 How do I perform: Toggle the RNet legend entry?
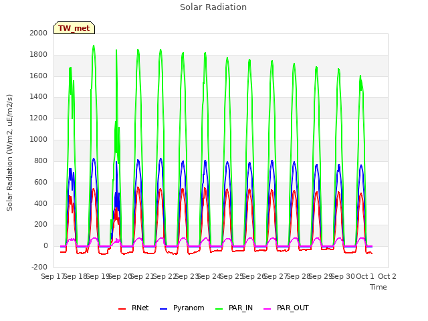pyautogui.click(x=134, y=308)
